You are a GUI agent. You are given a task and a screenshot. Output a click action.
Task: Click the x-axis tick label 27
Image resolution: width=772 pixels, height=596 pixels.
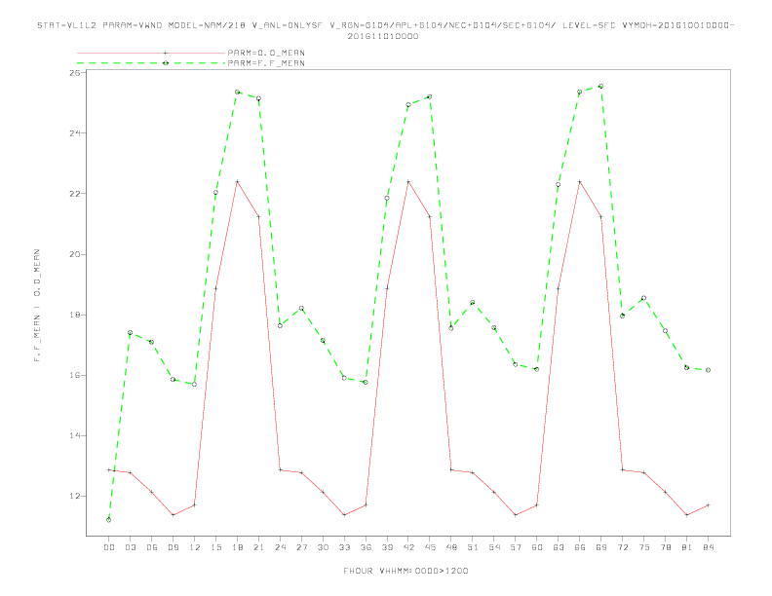point(301,547)
